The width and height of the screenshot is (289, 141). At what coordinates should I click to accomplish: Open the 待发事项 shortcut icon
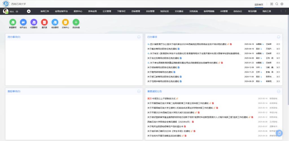pyautogui.click(x=55, y=22)
